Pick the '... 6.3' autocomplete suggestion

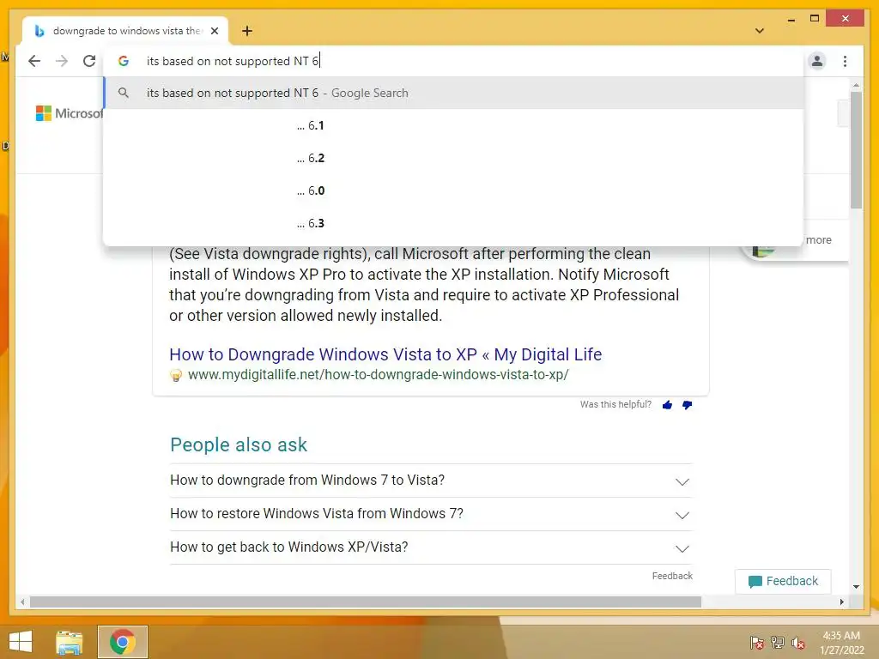tap(453, 223)
